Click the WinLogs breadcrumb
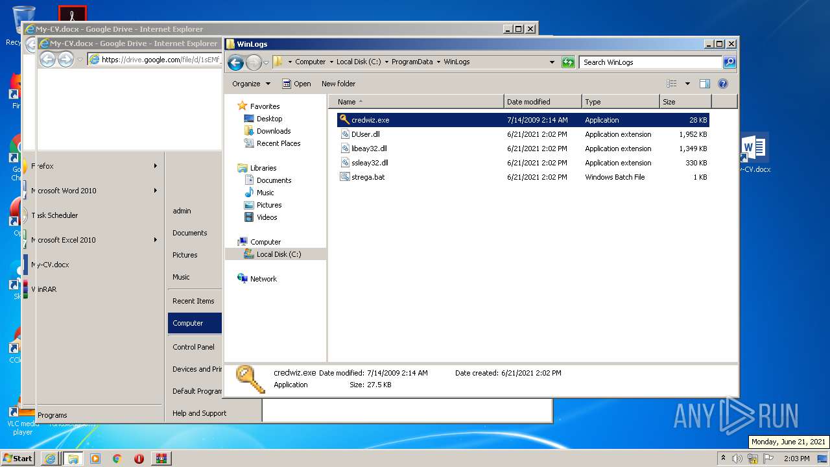The image size is (830, 467). (456, 62)
